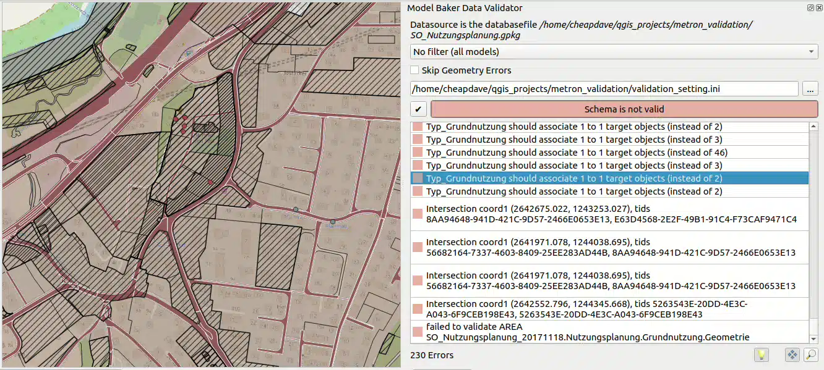Close the Model Baker Data Validator panel
This screenshot has height=370, width=824.
pyautogui.click(x=818, y=8)
